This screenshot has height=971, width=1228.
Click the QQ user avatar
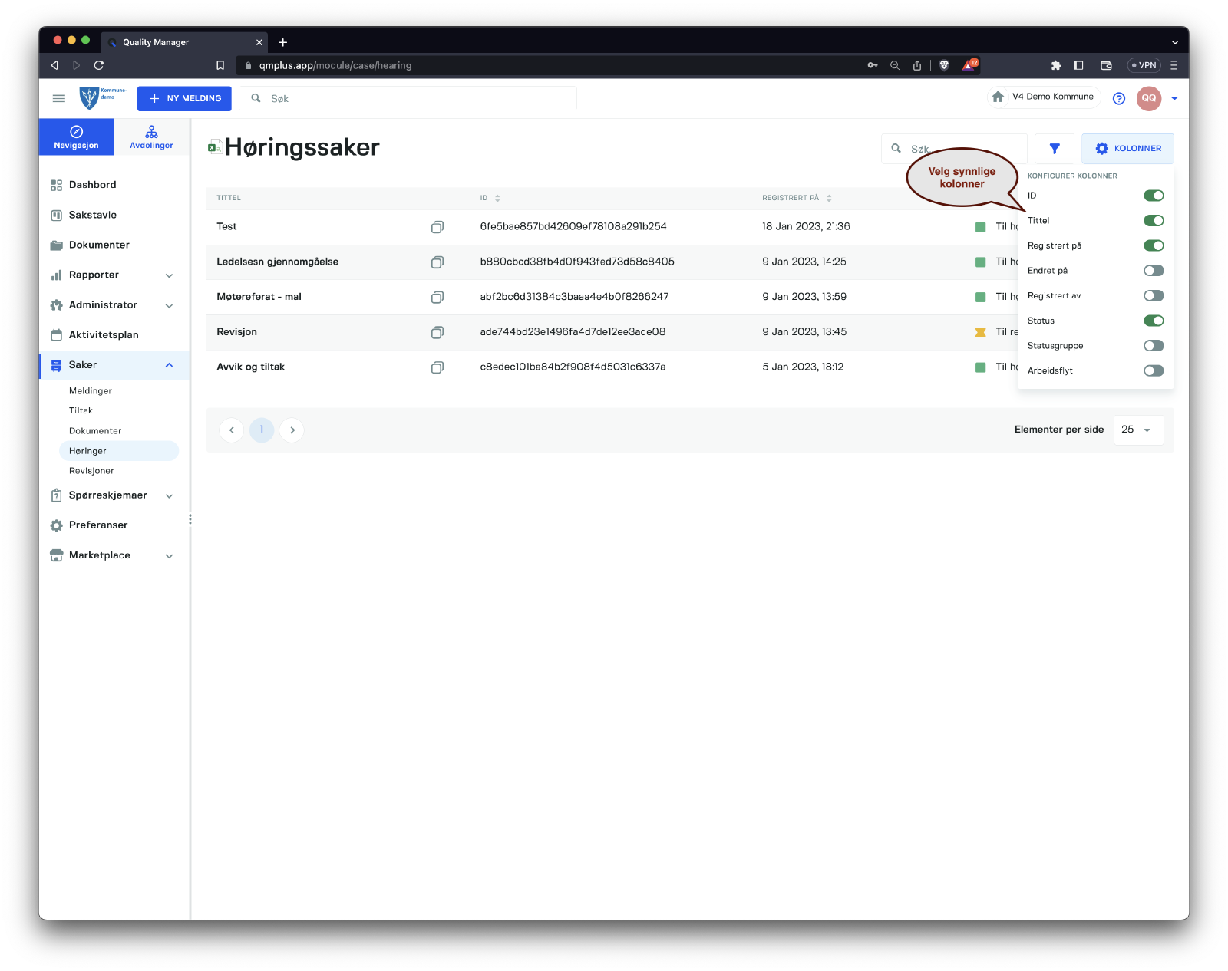(1148, 98)
